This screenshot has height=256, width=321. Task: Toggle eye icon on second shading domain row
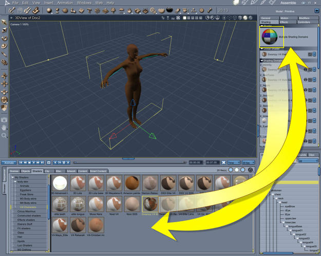(x=306, y=80)
